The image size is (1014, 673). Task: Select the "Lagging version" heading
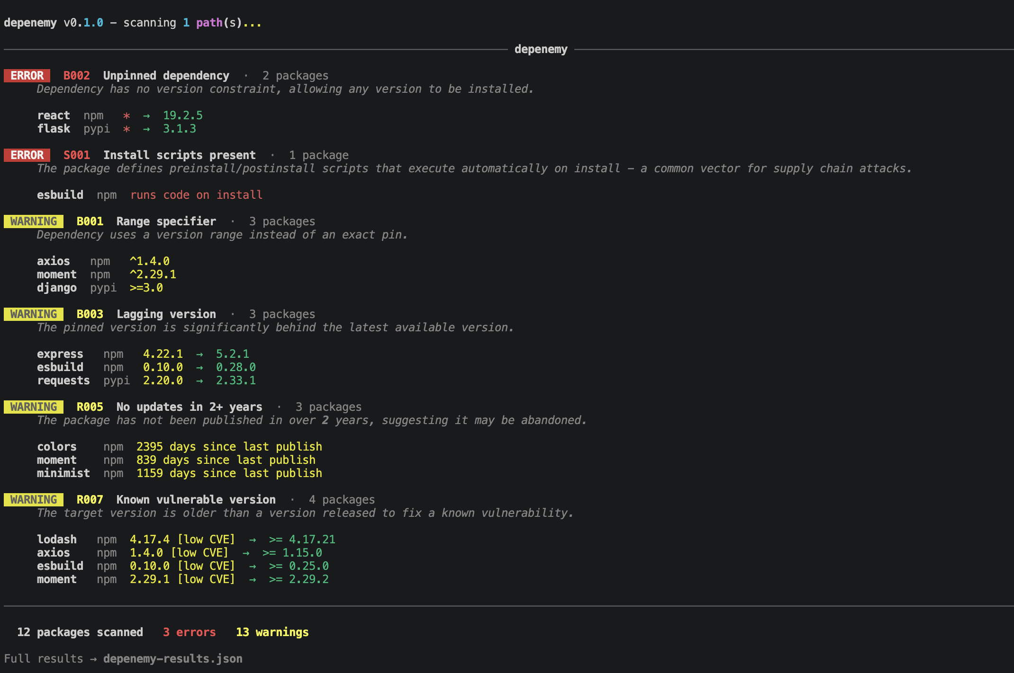166,314
